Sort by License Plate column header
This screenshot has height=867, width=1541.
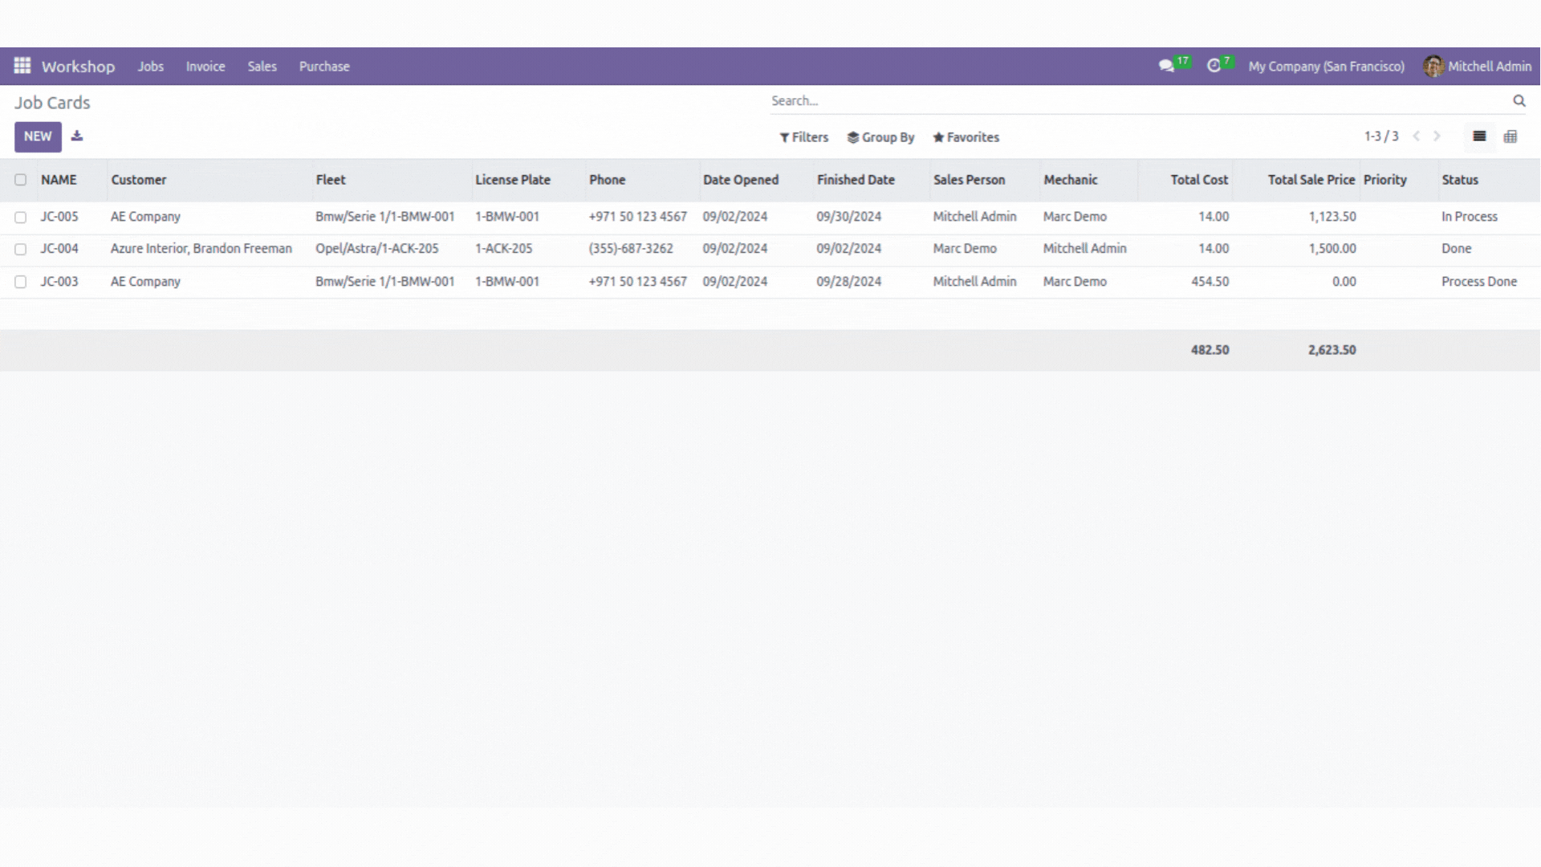click(513, 180)
